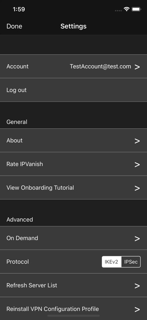Open Account row chevron

137,67
